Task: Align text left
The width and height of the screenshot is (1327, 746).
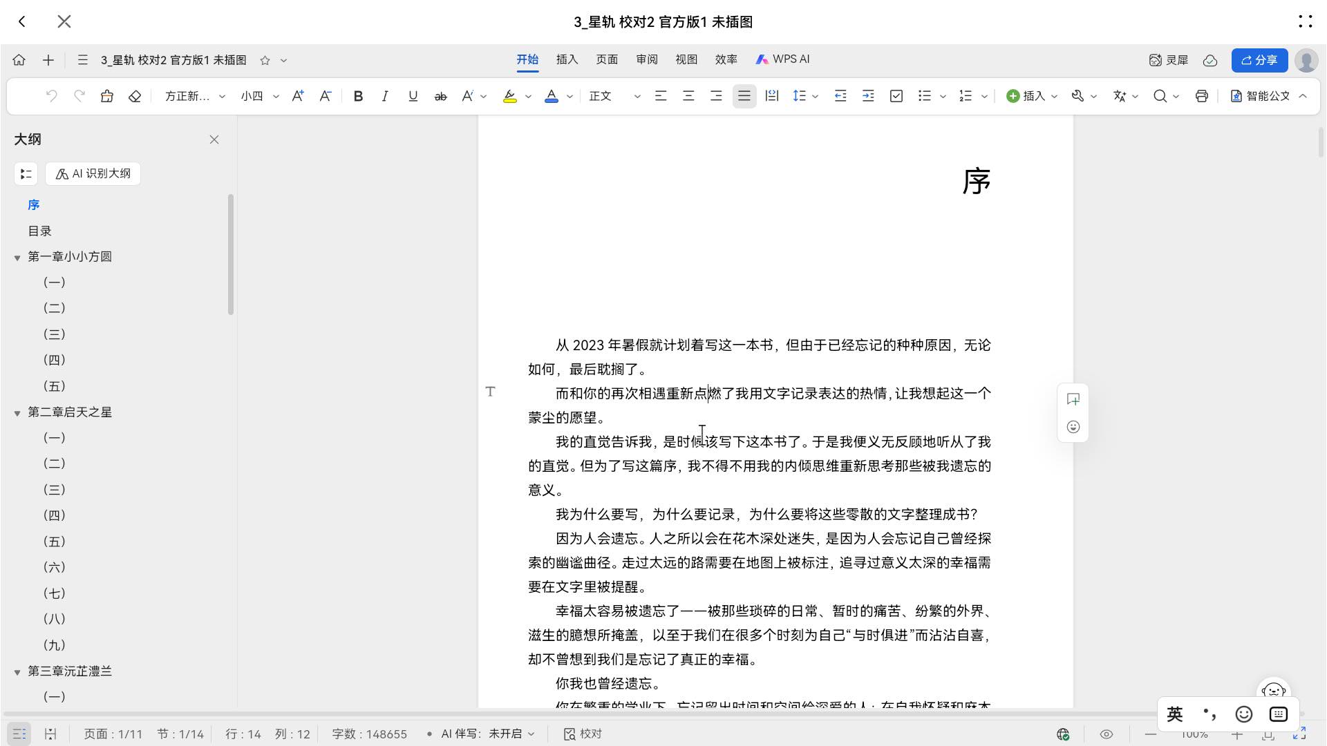Action: (x=661, y=96)
